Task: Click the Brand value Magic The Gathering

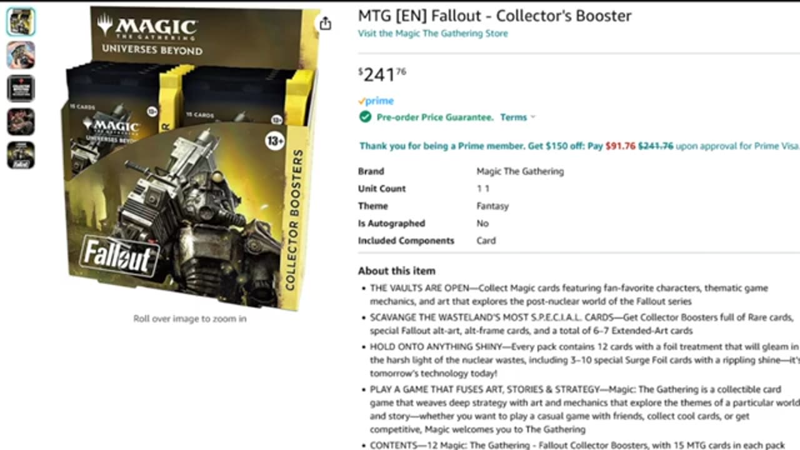Action: point(520,171)
